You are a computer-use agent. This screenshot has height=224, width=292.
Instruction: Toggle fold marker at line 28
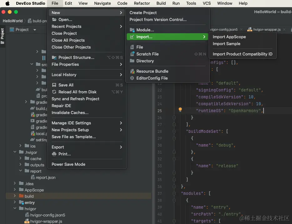click(174, 131)
